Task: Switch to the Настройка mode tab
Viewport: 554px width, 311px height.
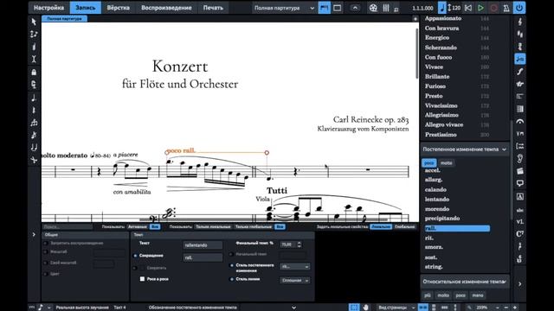Action: tap(48, 8)
